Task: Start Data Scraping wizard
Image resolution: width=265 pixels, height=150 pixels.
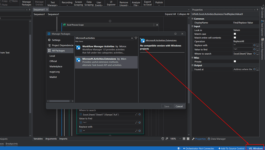Action: point(89,3)
